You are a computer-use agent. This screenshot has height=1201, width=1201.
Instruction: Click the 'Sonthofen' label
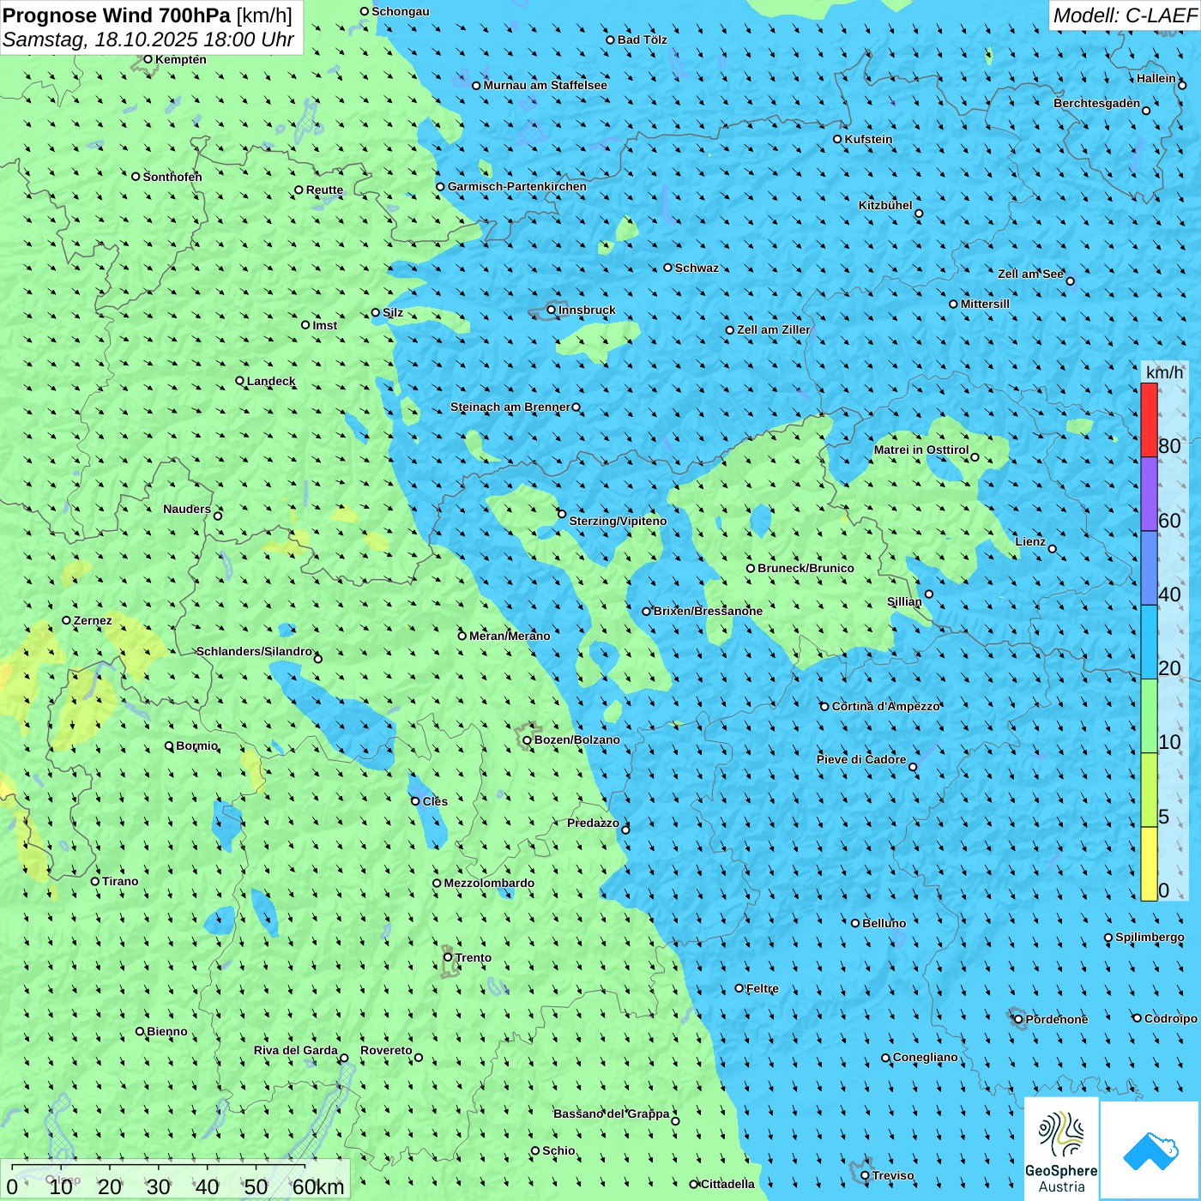point(172,177)
